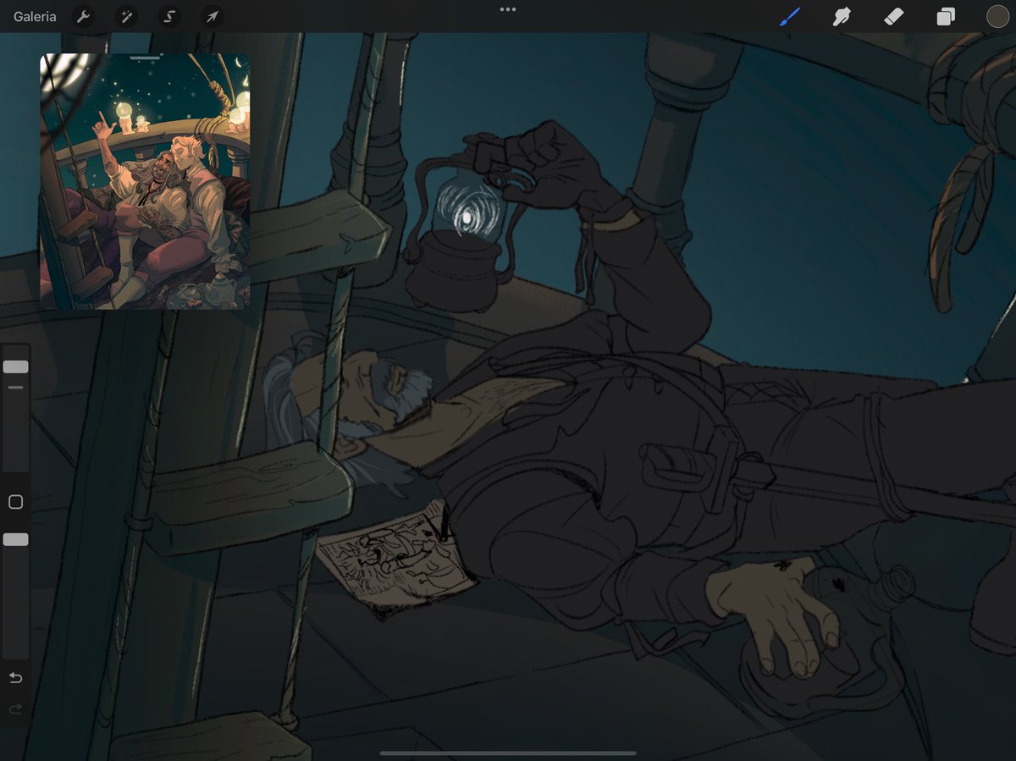Tap the Undo arrow in sidebar

15,677
